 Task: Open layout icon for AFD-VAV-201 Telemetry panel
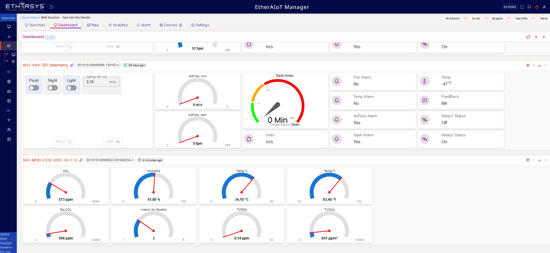pyautogui.click(x=528, y=65)
